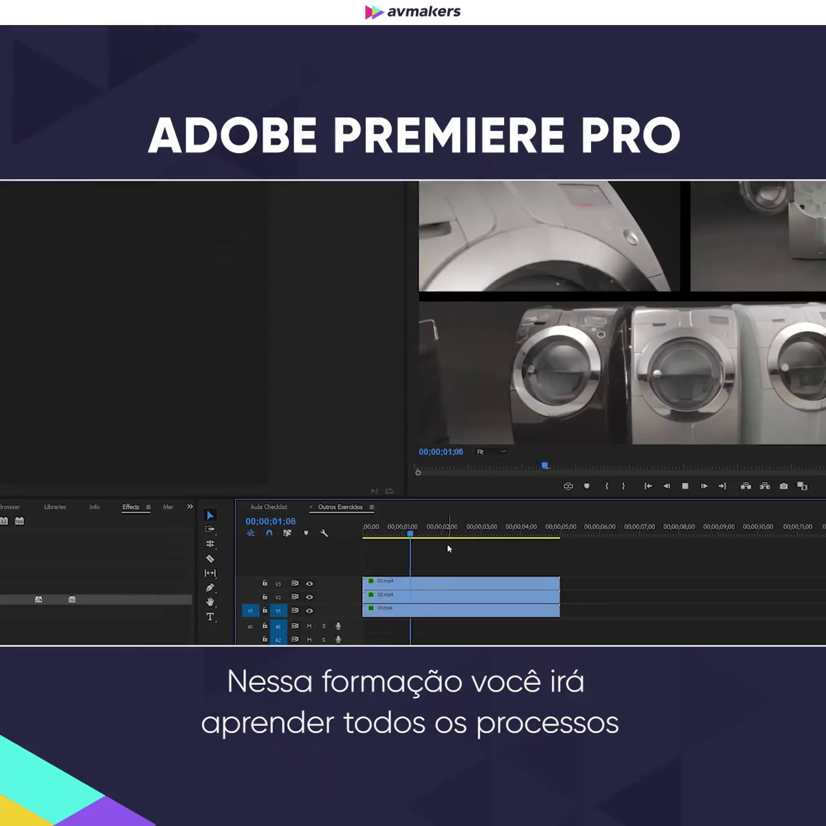
Task: Open the Libraries panel tab
Action: pyautogui.click(x=55, y=507)
